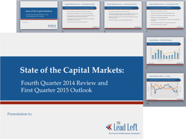Click the Lead Left logo in slide 4 thumbnail
The height and width of the screenshot is (139, 186).
pyautogui.click(x=180, y=27)
